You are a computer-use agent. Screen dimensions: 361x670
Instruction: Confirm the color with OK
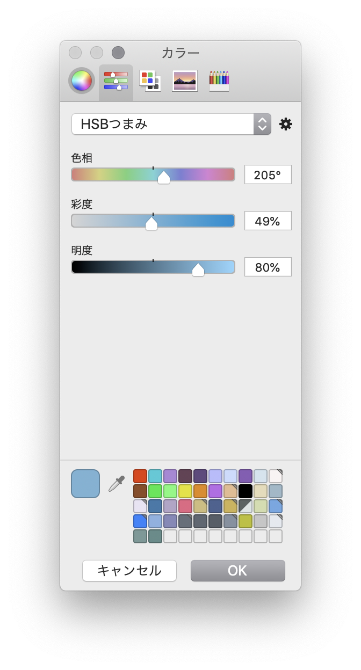237,570
